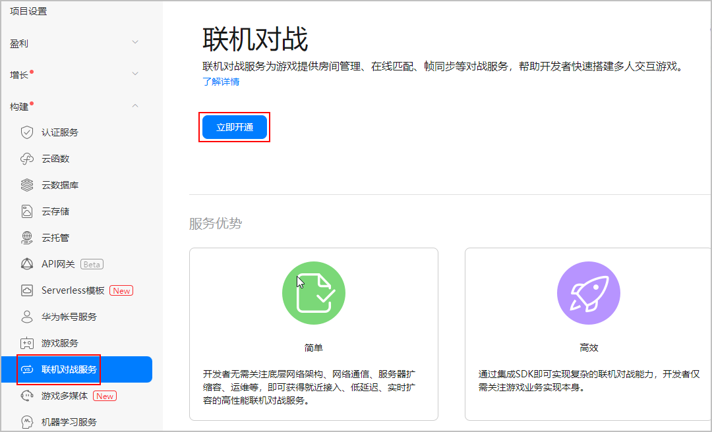Collapse the 构建 section chevron
712x432 pixels.
click(135, 106)
